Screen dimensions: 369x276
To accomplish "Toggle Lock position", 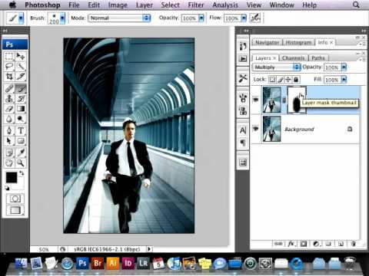I will [x=288, y=80].
